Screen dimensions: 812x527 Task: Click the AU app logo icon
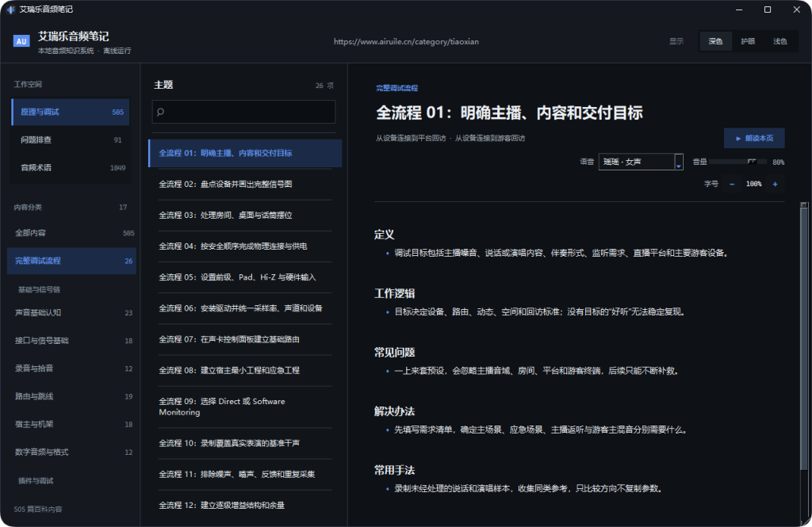21,41
